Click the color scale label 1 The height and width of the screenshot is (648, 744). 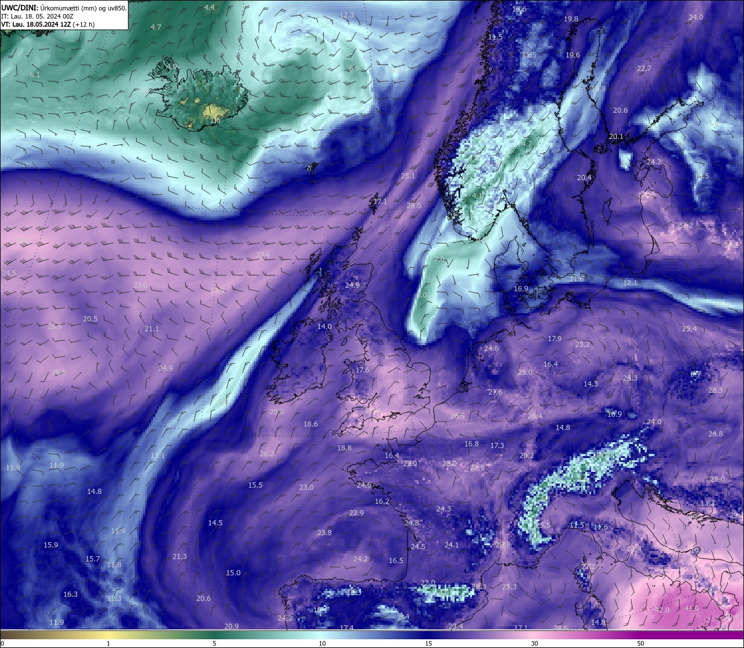coord(109,643)
